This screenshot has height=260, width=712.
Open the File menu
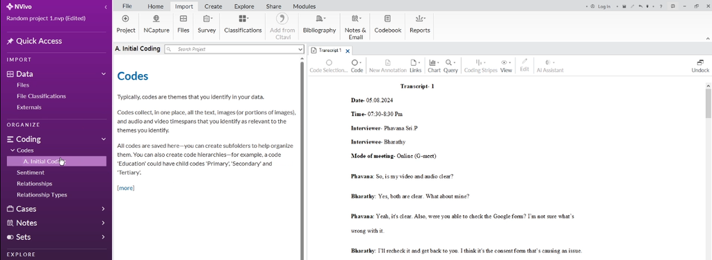click(x=127, y=6)
